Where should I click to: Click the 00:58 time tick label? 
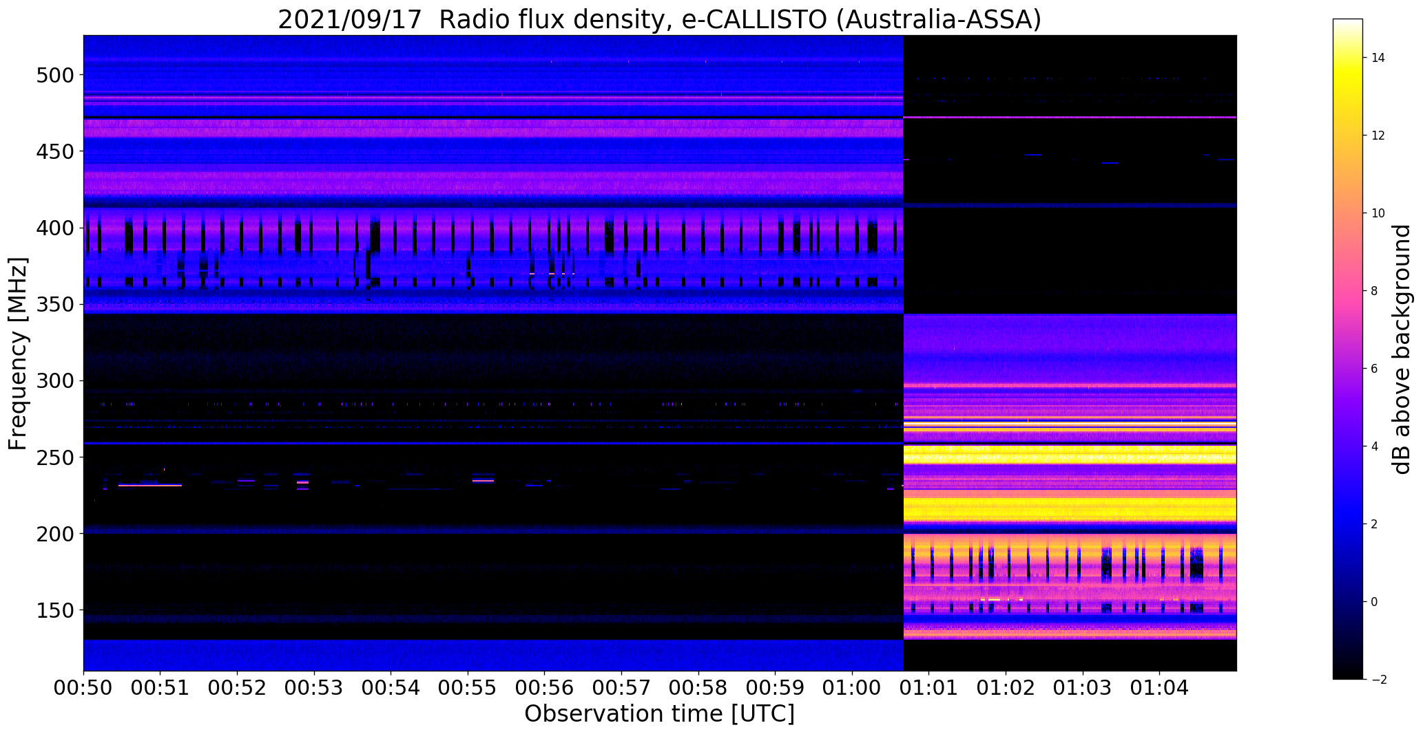click(x=698, y=687)
